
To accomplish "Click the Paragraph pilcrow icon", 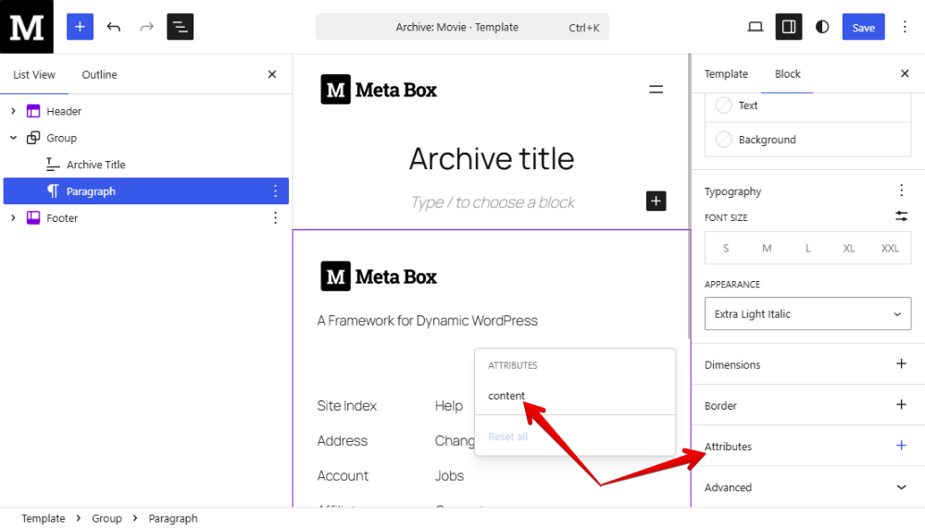I will click(x=53, y=190).
